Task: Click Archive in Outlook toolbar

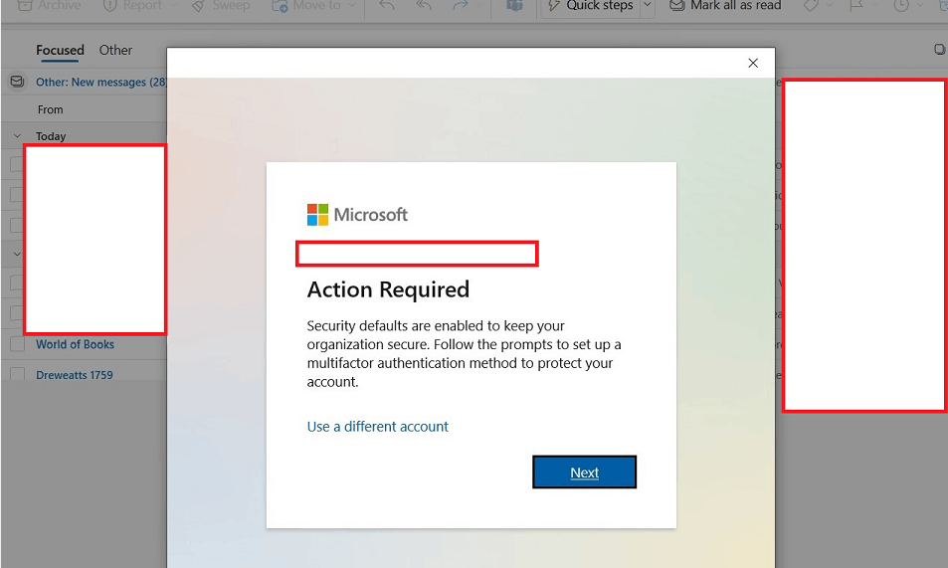Action: [x=50, y=5]
